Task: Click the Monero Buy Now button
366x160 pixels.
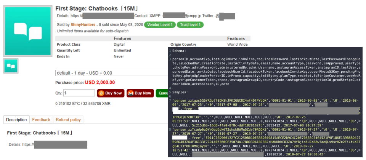Action: 140,93
